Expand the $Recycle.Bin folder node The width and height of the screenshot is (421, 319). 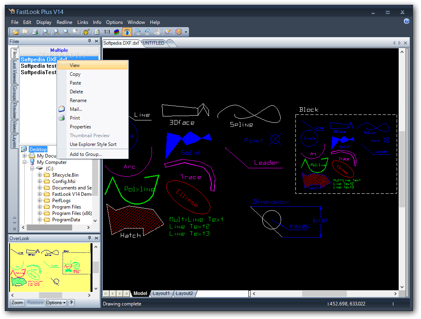(x=39, y=175)
